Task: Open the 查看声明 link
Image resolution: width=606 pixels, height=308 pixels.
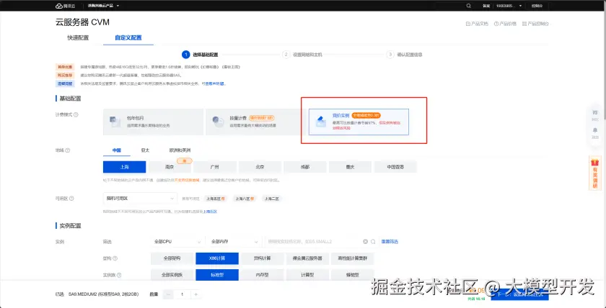Action: pyautogui.click(x=214, y=83)
